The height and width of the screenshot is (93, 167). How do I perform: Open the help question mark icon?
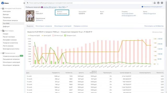tap(158, 3)
